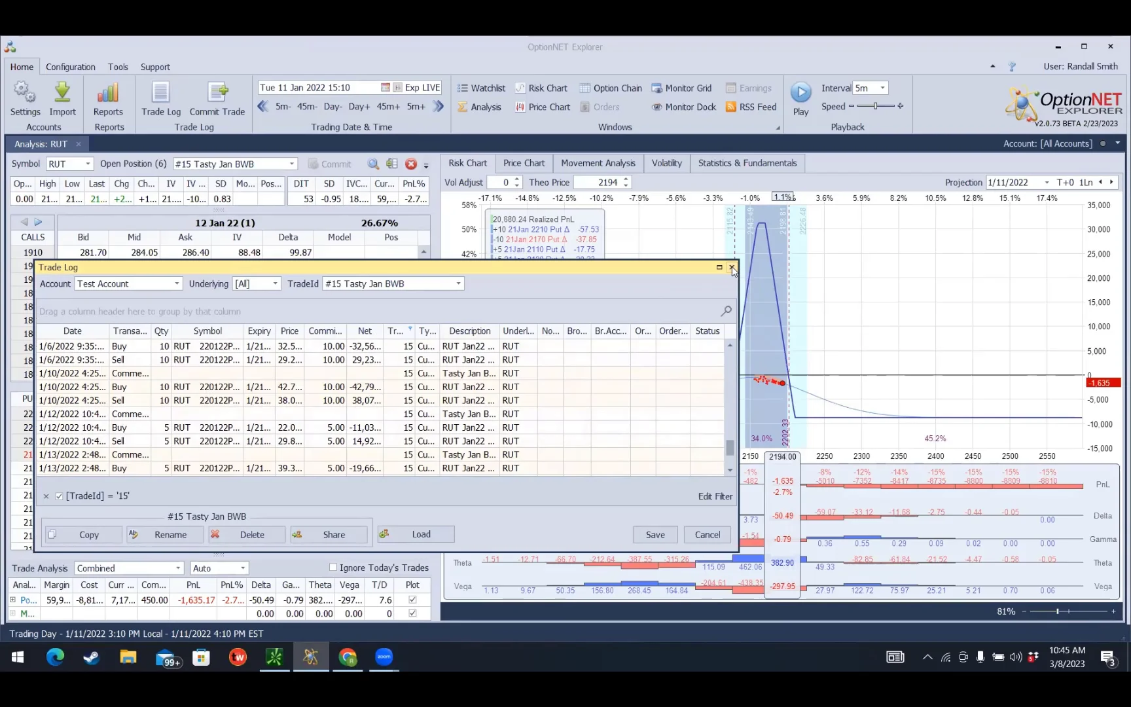The height and width of the screenshot is (707, 1131).
Task: Open the Price Chart window from ribbon
Action: coord(543,107)
